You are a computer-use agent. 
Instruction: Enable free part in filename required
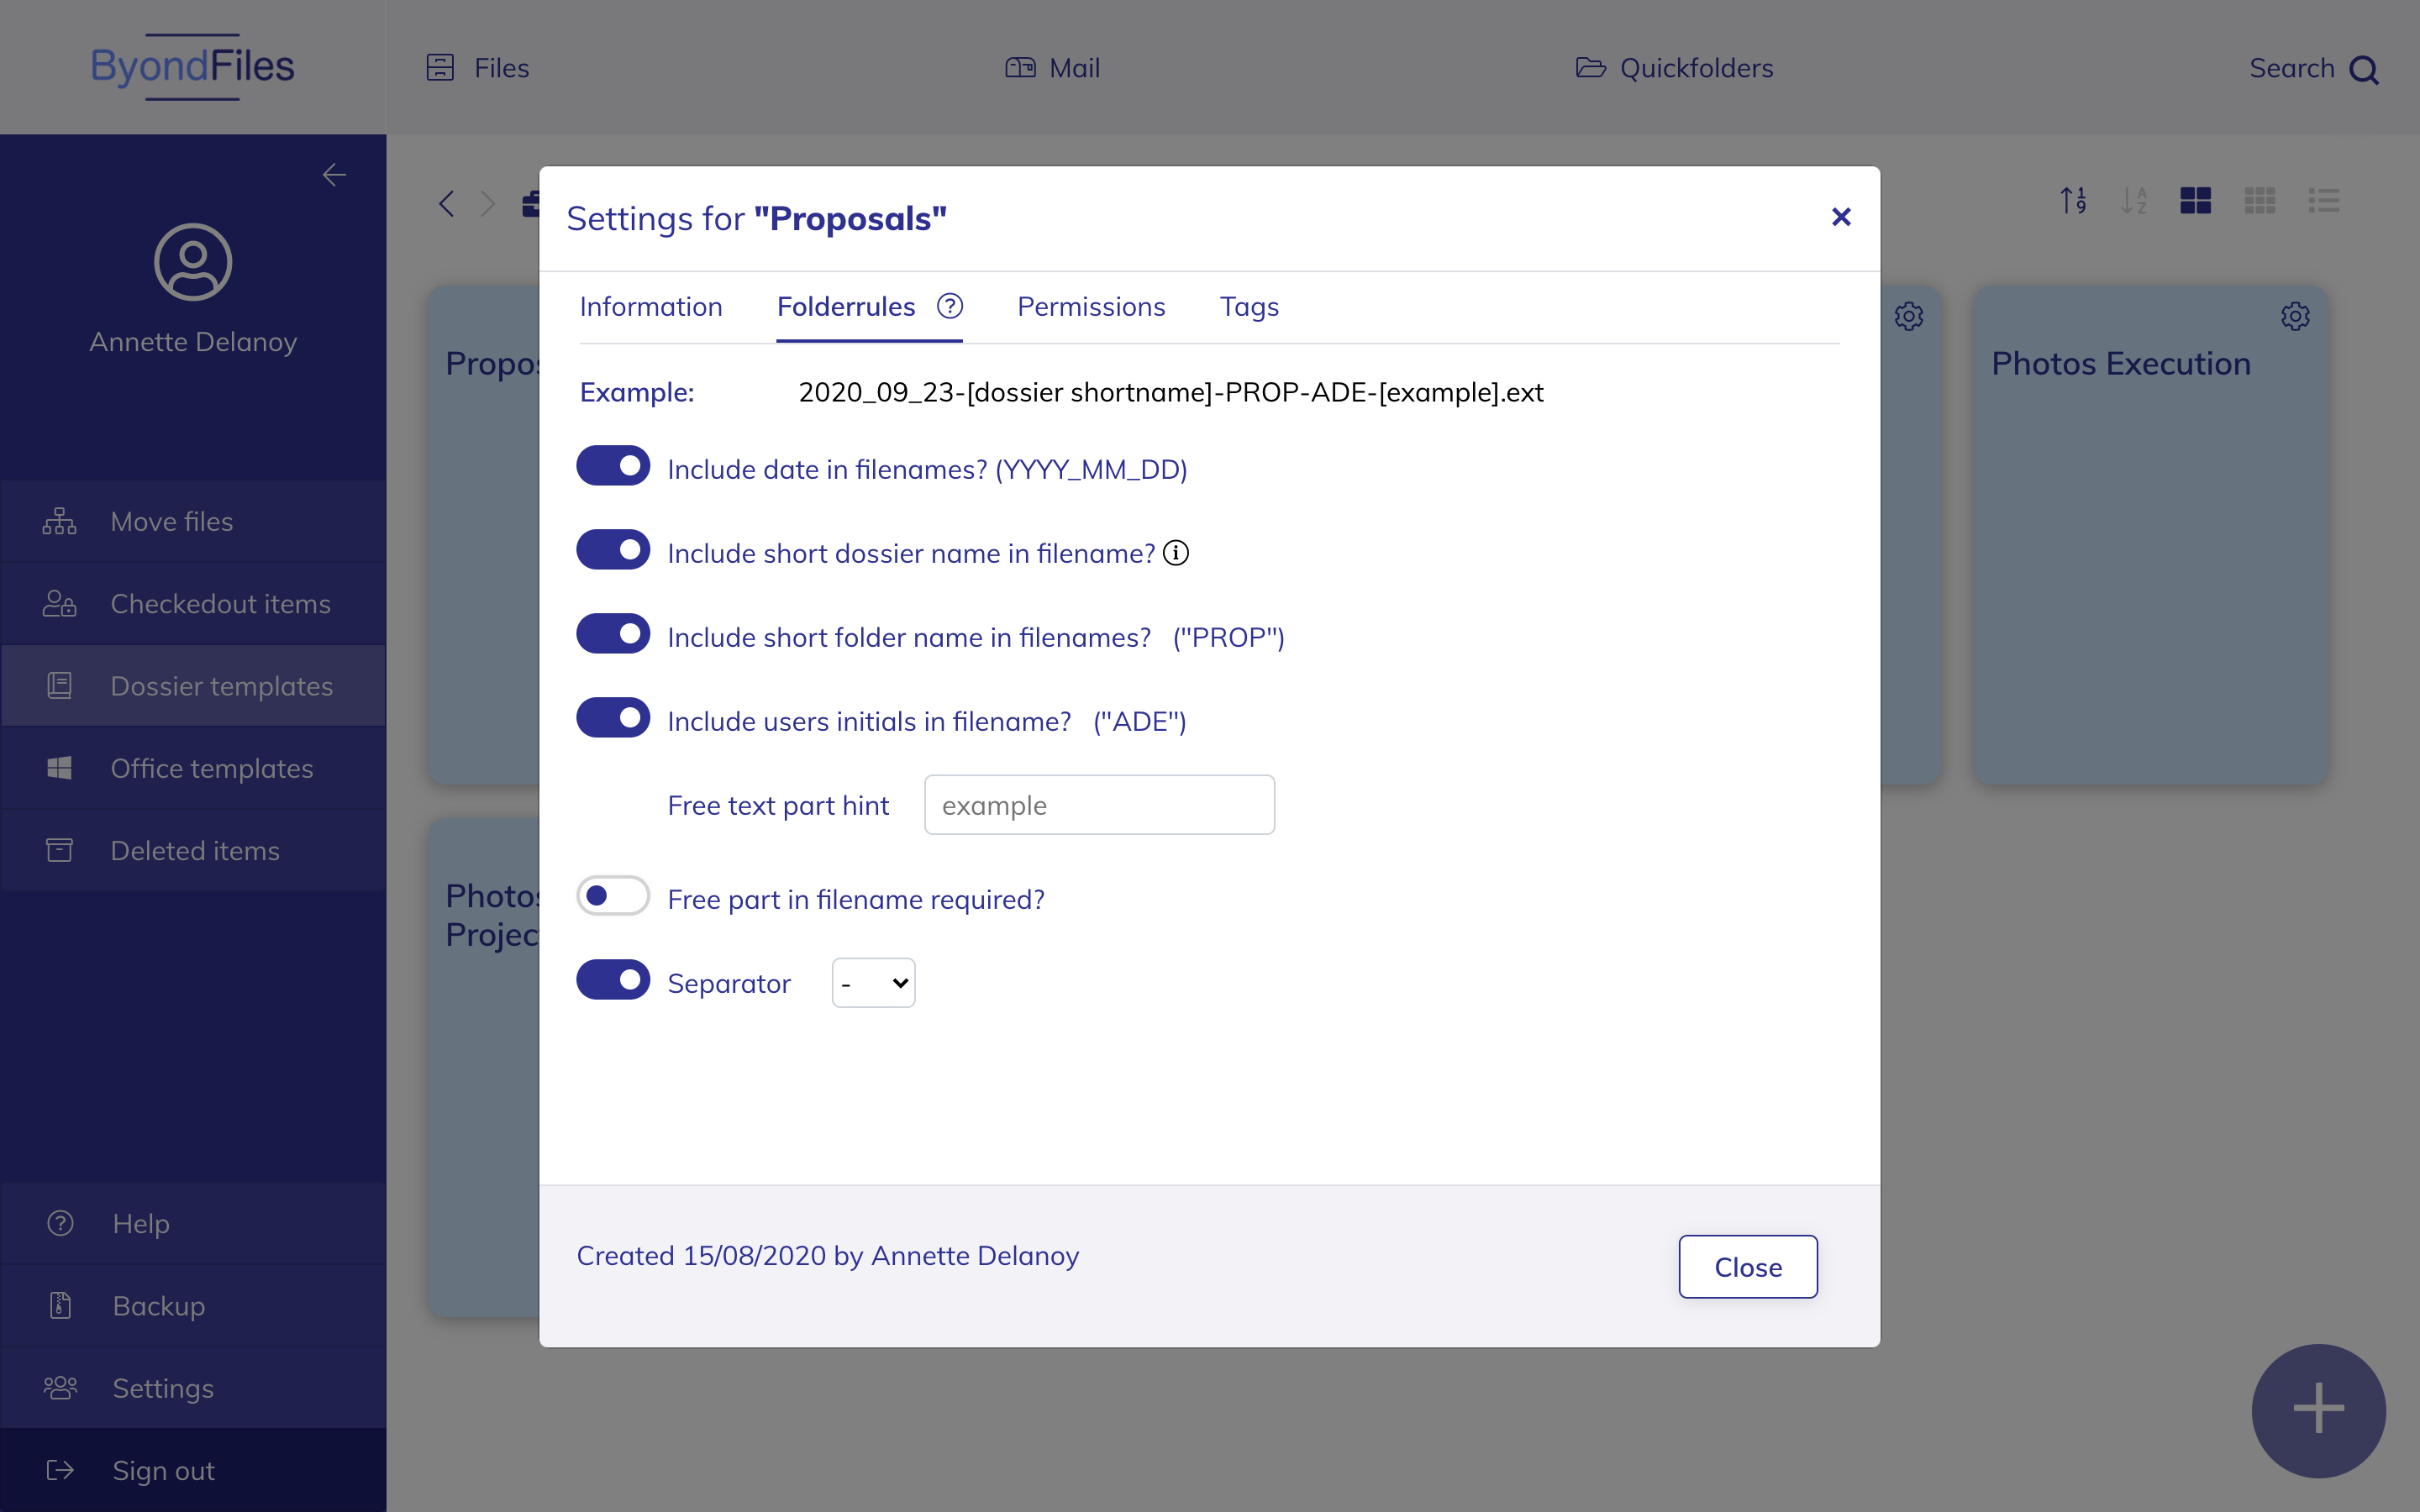tap(613, 896)
